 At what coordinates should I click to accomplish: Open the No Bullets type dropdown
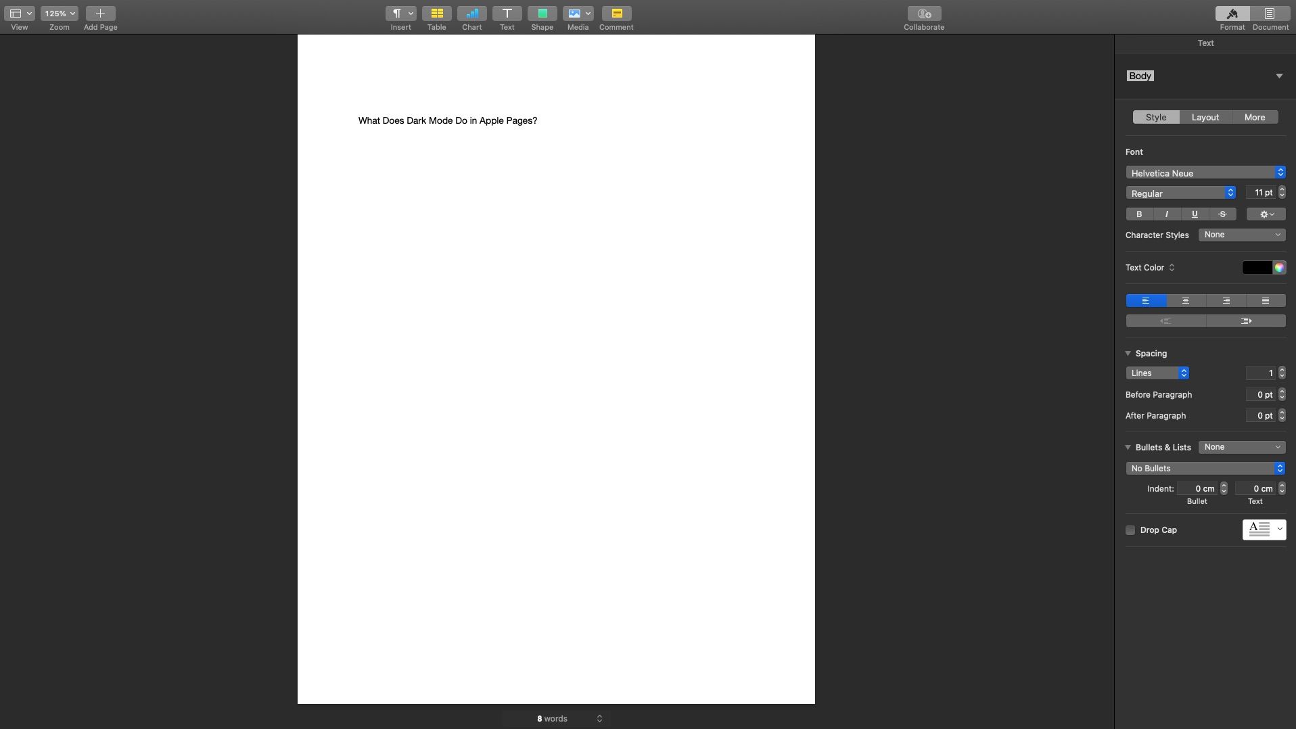(1206, 469)
